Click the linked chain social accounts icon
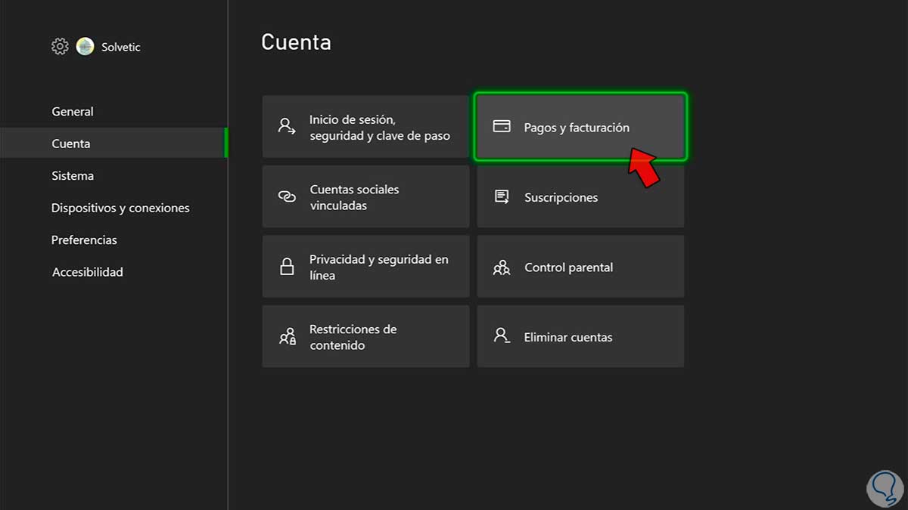 point(287,196)
